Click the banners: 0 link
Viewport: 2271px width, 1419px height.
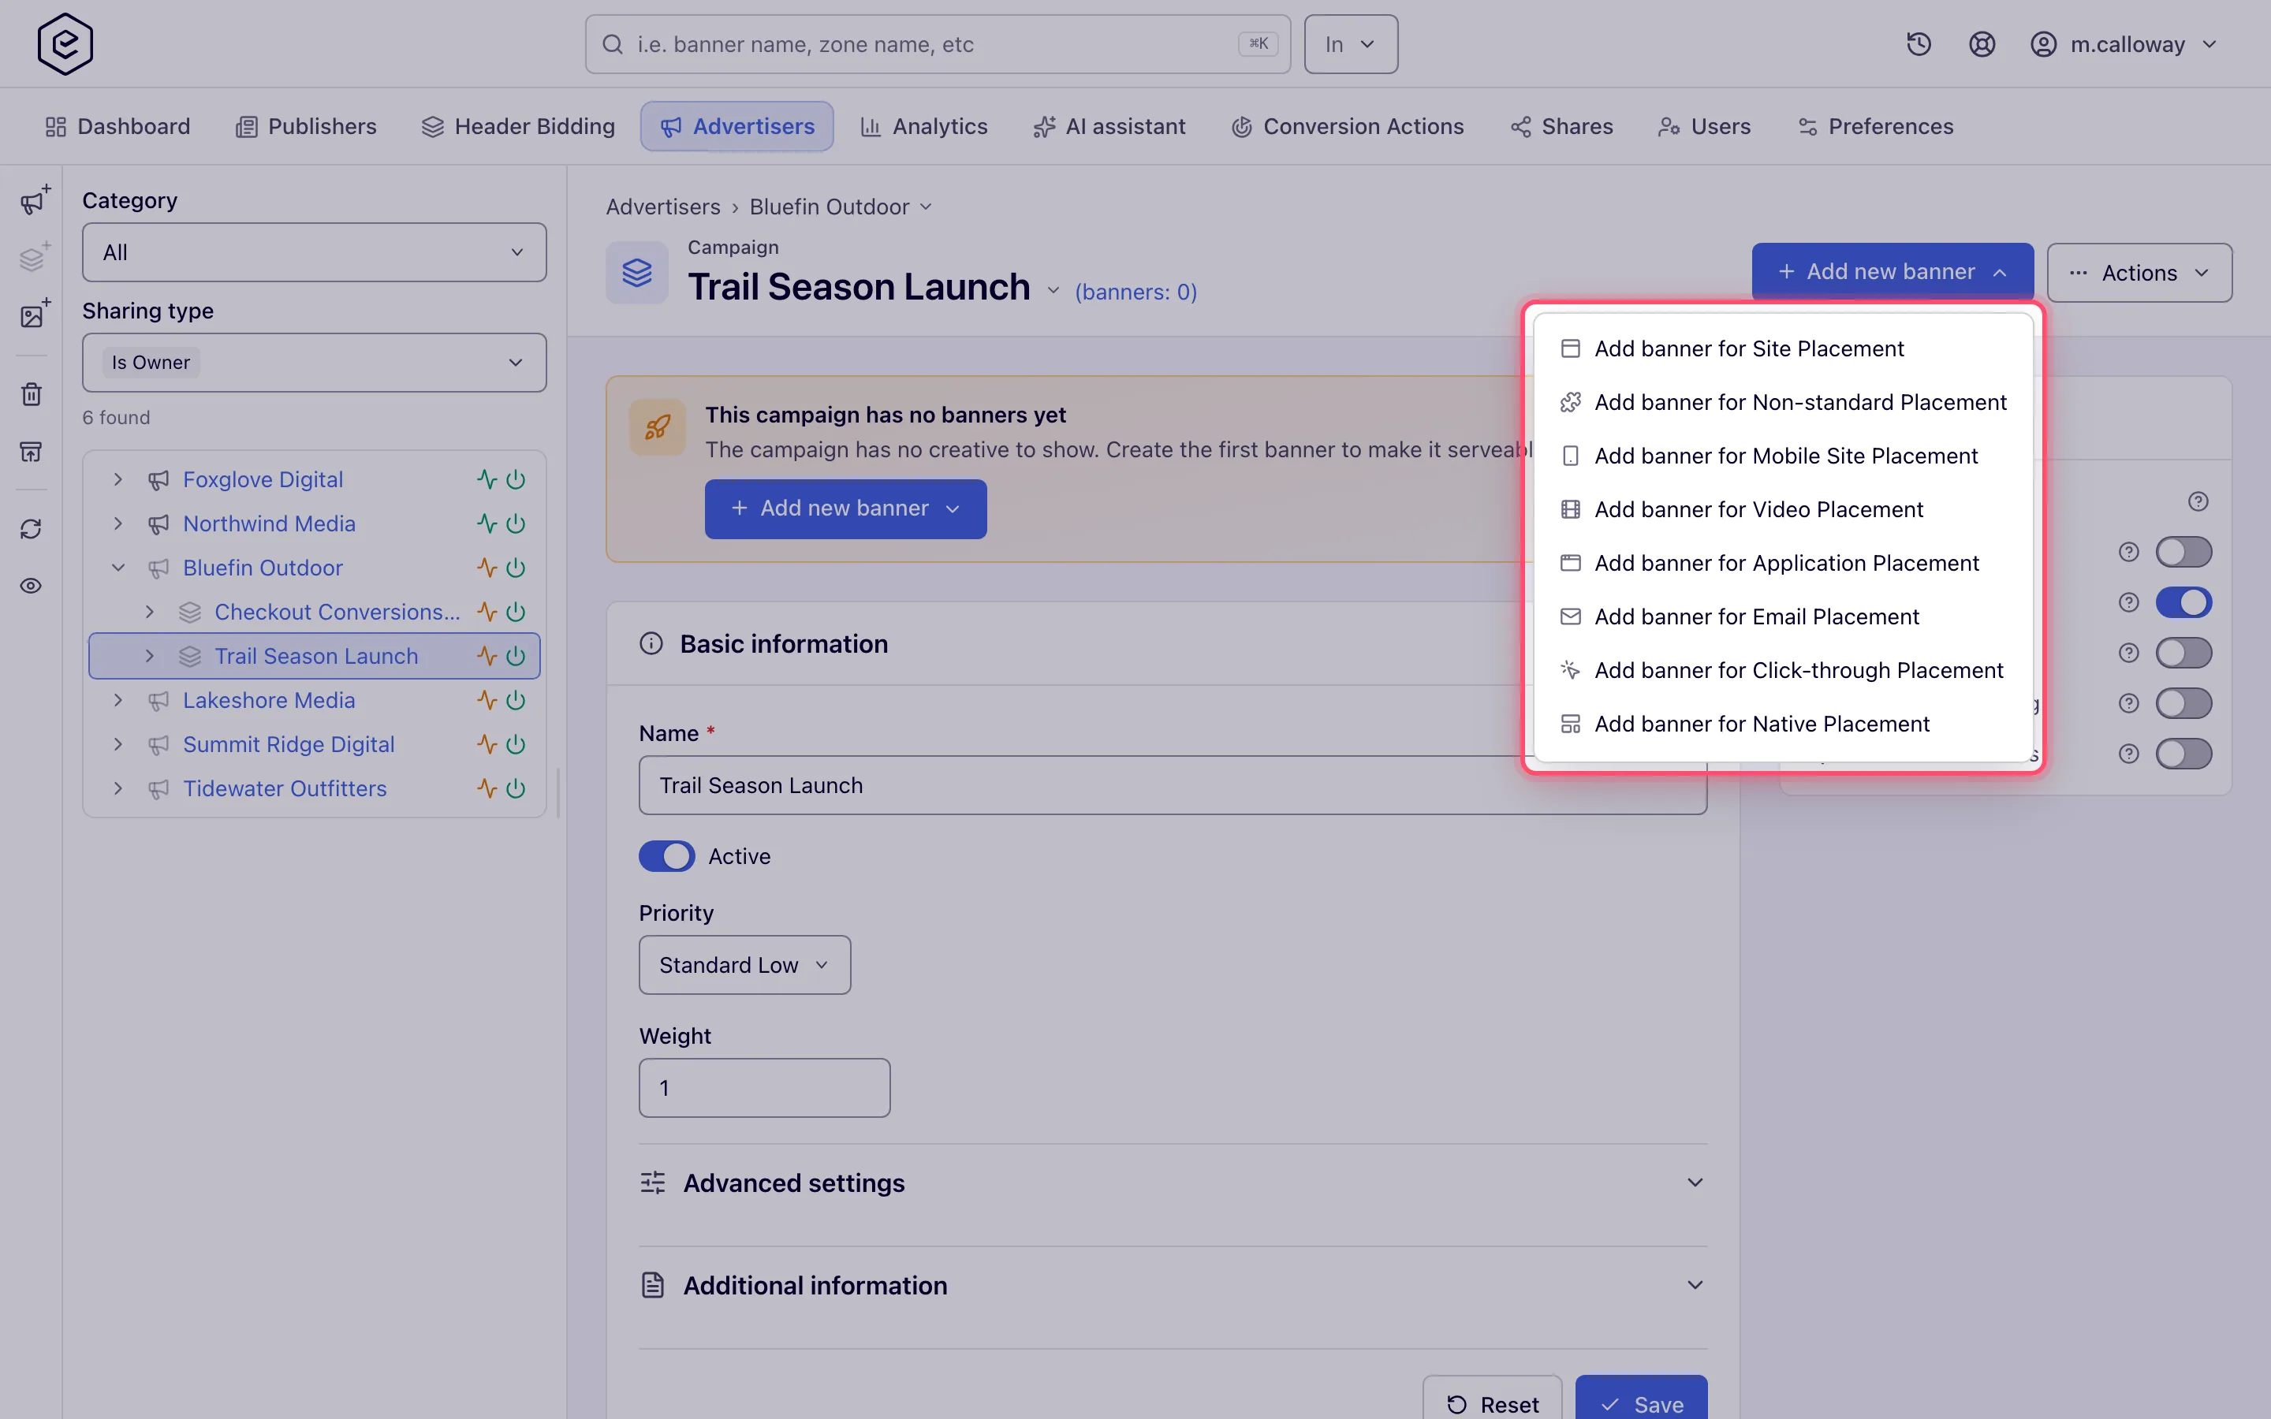pos(1135,292)
